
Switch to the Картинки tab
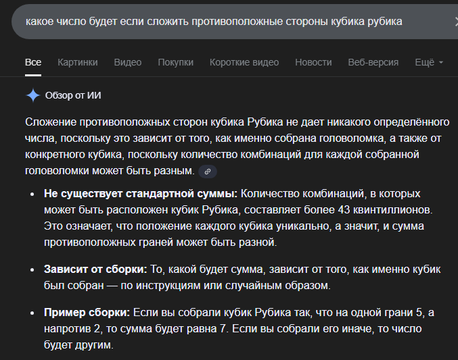(x=78, y=62)
